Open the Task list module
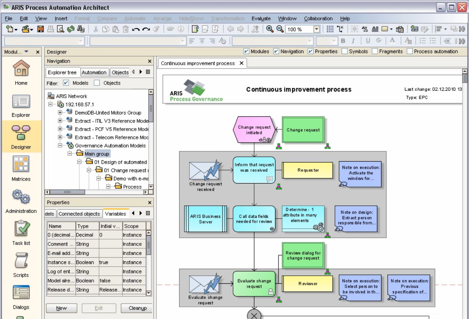This screenshot has height=319, width=469. click(x=21, y=228)
